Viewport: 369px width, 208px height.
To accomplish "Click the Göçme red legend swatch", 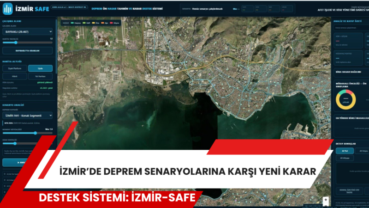I will click(111, 23).
